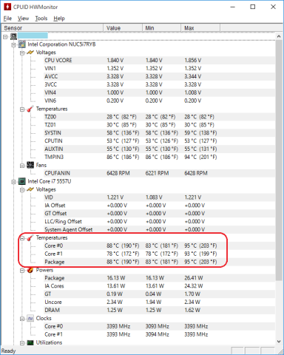The height and width of the screenshot is (355, 284).
Task: Click the Min column header
Action: (162, 28)
